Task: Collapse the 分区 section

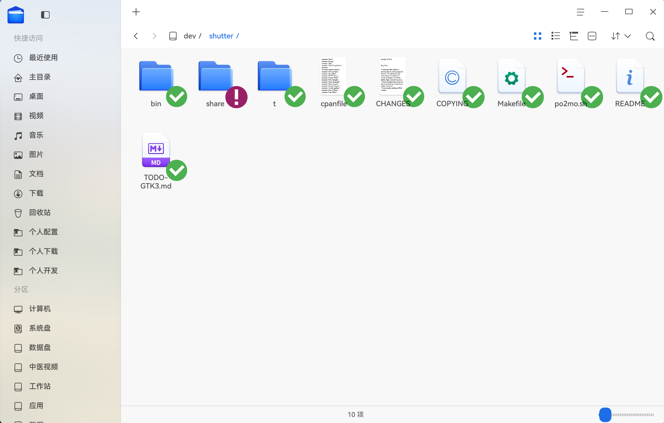Action: (21, 289)
